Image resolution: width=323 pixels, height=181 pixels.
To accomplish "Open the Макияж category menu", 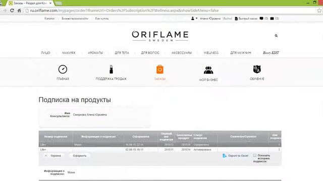I will (69, 53).
